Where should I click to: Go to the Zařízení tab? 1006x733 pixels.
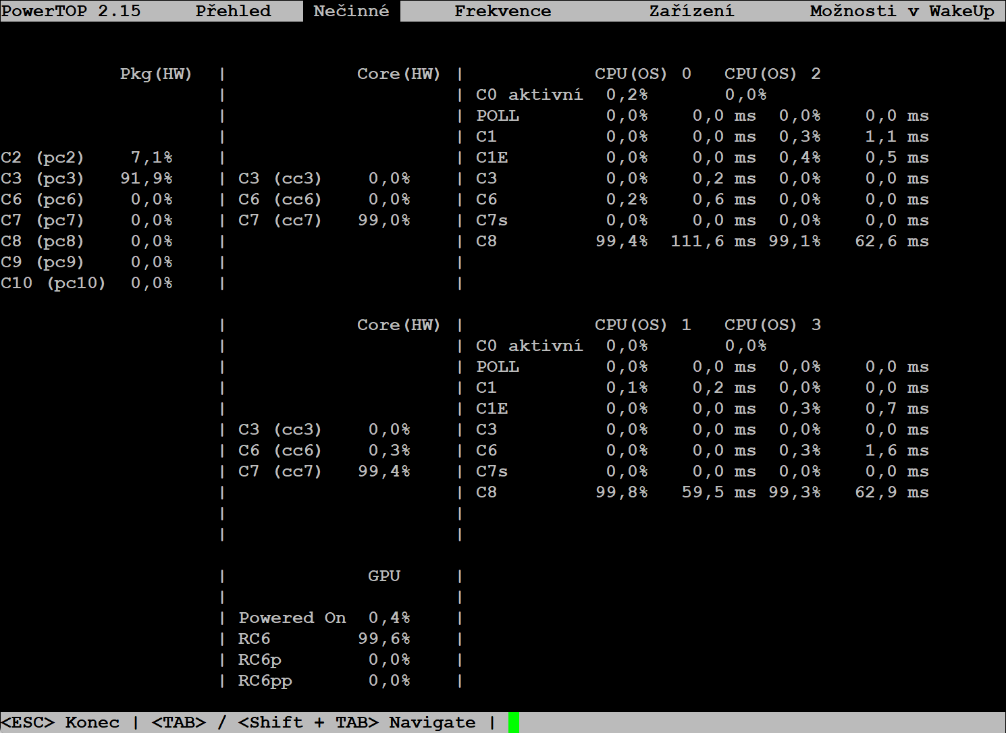tap(691, 11)
